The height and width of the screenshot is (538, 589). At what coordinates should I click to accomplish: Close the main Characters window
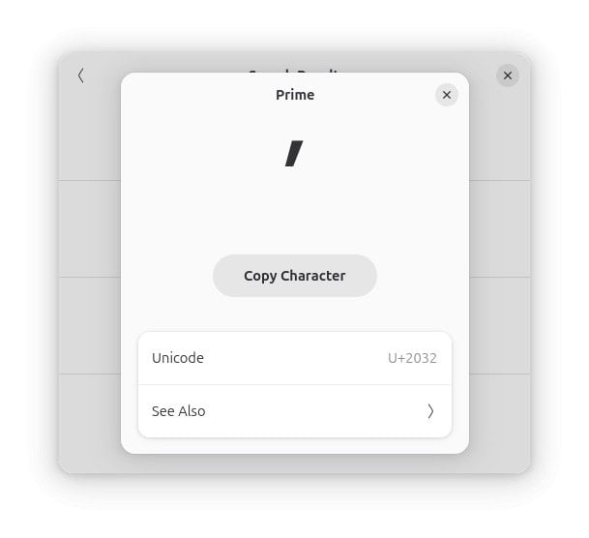[x=508, y=75]
